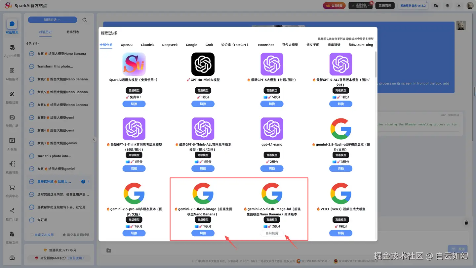The width and height of the screenshot is (476, 268).
Task: Click the bottom sidebar archive icon
Action: pos(12,257)
